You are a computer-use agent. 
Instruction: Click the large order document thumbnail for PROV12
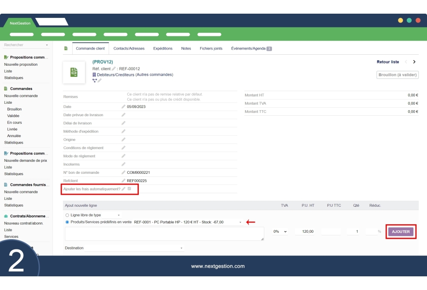point(73,72)
